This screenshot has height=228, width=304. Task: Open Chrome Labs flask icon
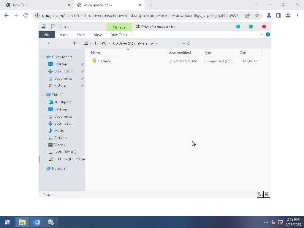pyautogui.click(x=269, y=15)
